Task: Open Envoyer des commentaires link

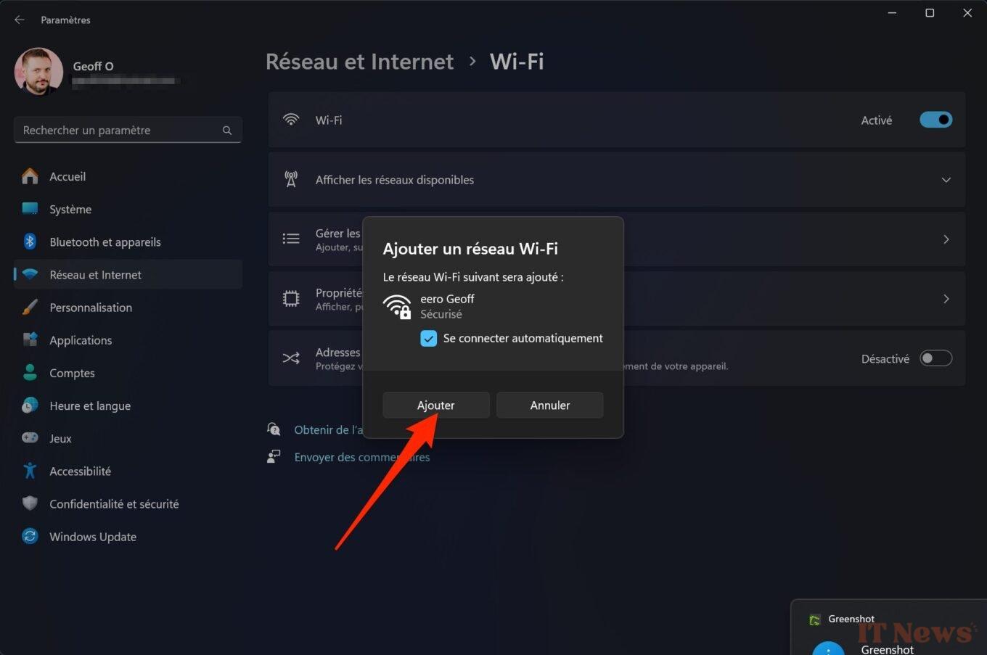Action: [362, 458]
